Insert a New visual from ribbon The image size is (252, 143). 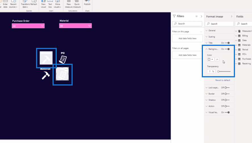pyautogui.click(x=43, y=4)
